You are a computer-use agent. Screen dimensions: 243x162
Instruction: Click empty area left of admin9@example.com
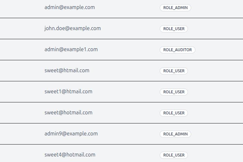pos(22,134)
